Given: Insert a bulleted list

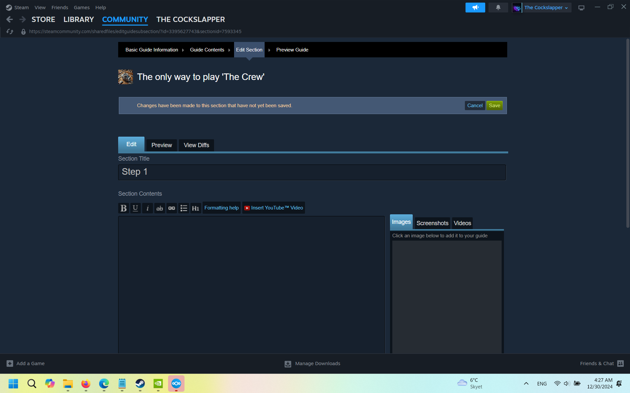Looking at the screenshot, I should [x=184, y=208].
